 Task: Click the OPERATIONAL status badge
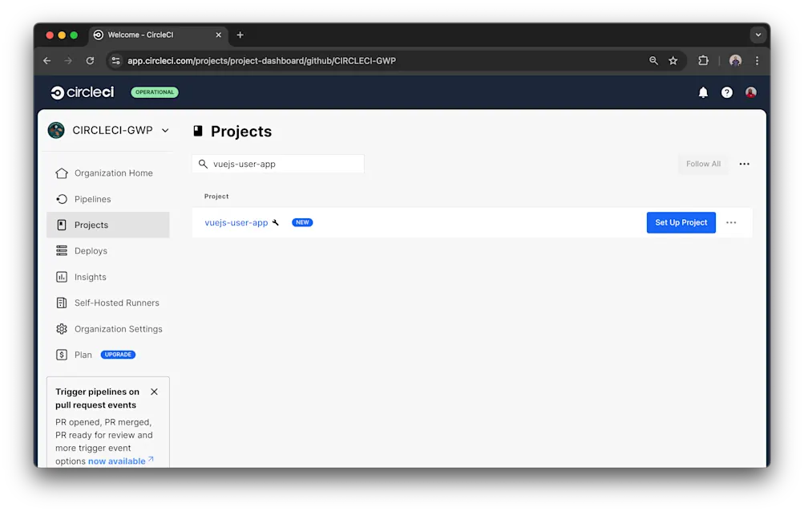click(154, 91)
